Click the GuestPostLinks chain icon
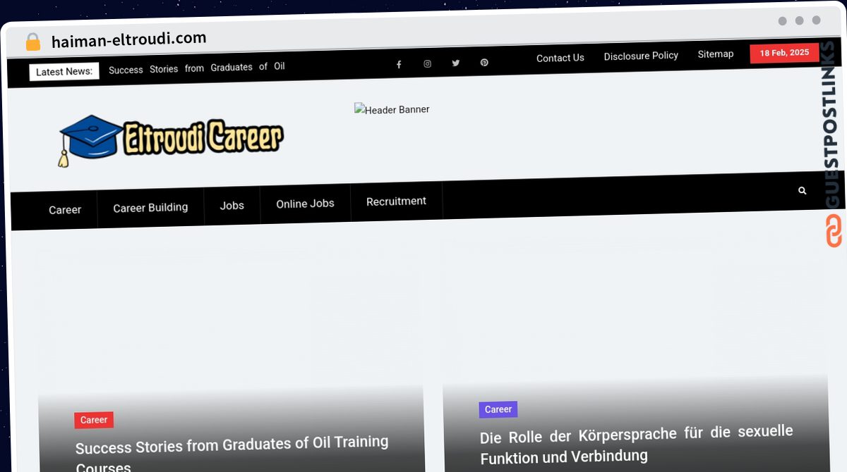 coord(834,230)
